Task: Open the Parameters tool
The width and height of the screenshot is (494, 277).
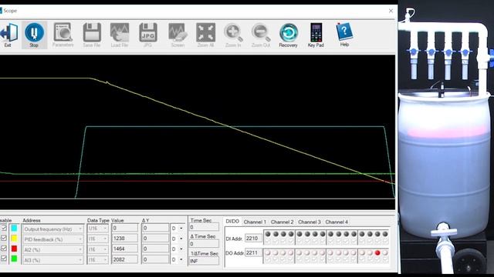Action: [63, 35]
